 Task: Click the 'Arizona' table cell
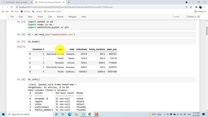click(71, 63)
